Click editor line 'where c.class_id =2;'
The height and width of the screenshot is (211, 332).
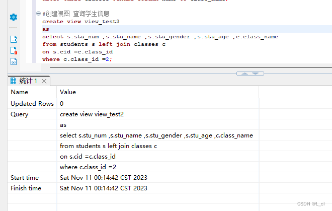pos(77,59)
